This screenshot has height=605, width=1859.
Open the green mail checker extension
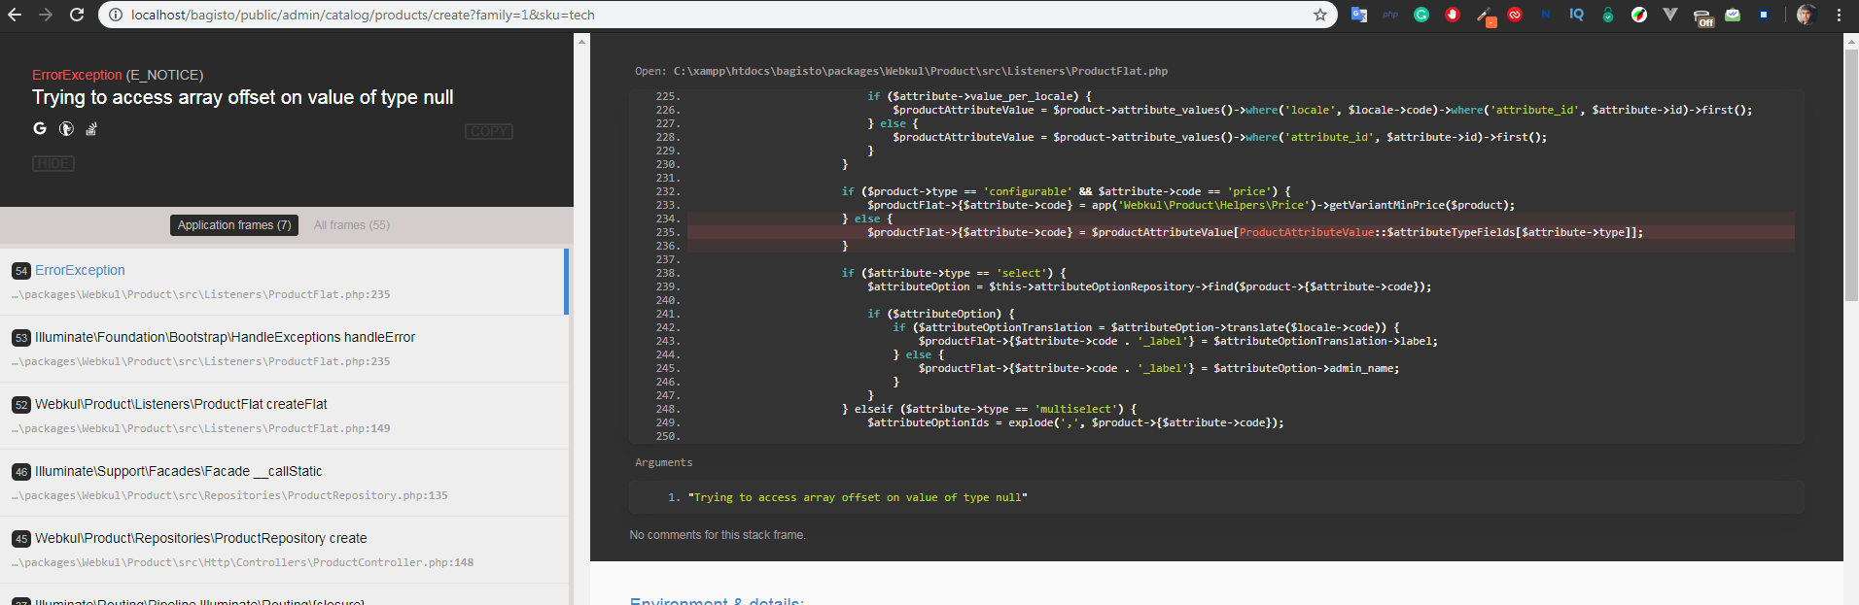coord(1733,15)
